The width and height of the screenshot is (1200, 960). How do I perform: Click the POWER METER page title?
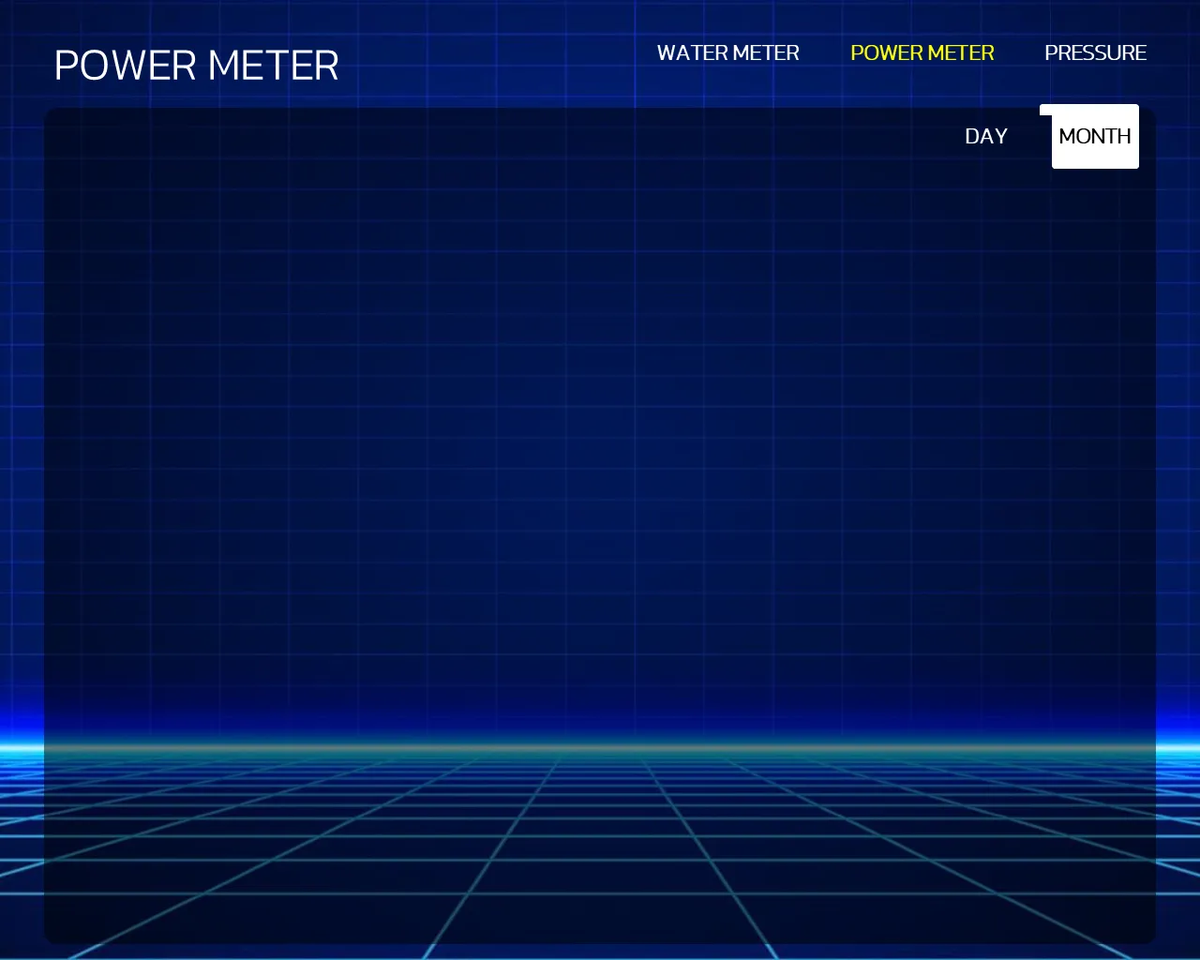pyautogui.click(x=196, y=66)
